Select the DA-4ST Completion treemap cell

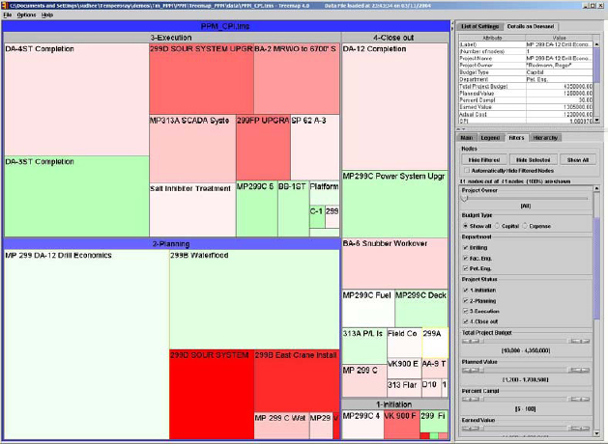76,99
